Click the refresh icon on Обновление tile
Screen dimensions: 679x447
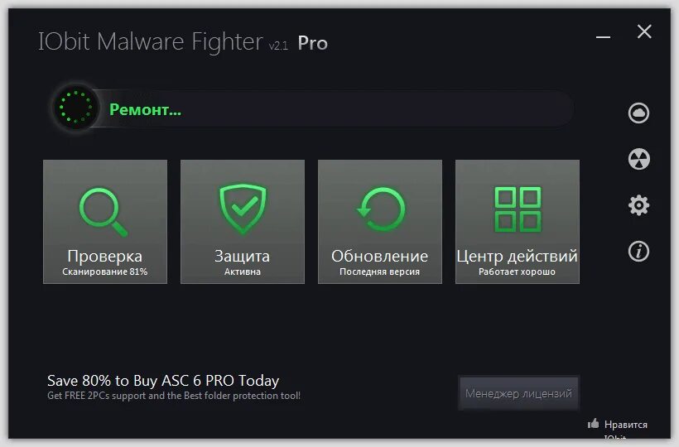pos(380,209)
